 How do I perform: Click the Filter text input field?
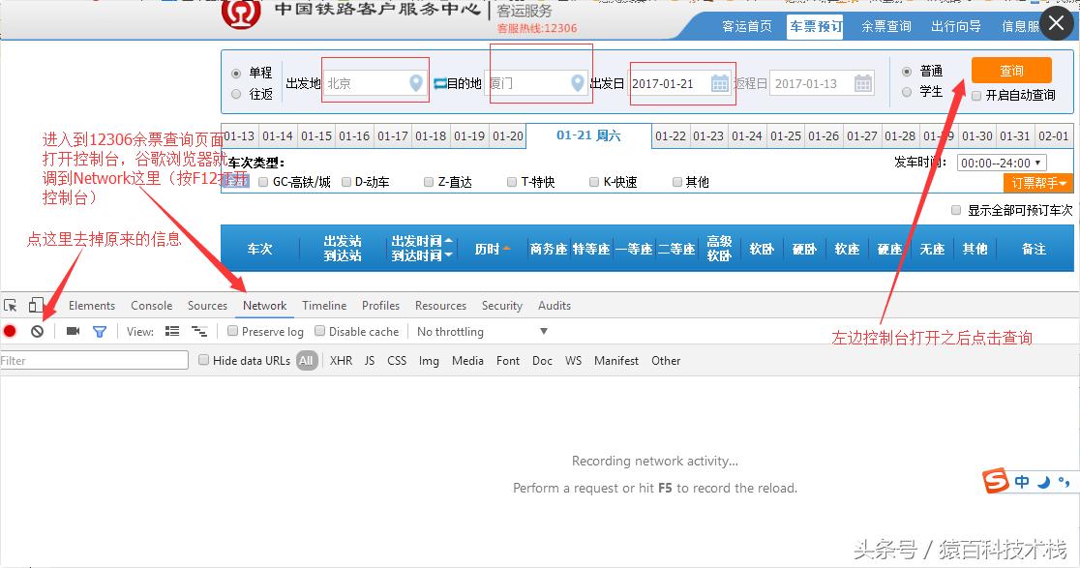click(x=92, y=360)
